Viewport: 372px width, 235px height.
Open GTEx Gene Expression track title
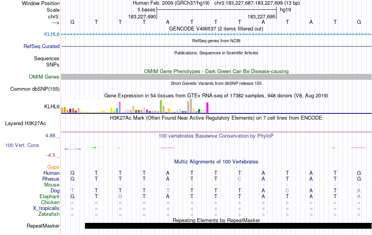point(216,95)
